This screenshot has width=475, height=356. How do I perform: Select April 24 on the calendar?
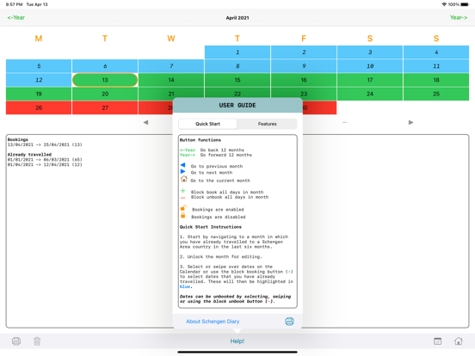370,94
